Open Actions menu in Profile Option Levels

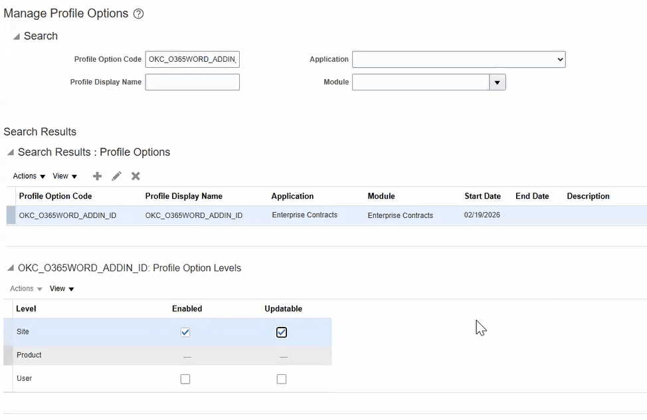(x=26, y=288)
